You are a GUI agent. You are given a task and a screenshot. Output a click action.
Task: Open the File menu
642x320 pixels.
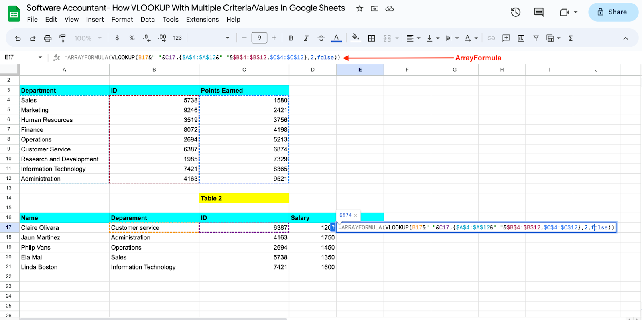click(32, 19)
